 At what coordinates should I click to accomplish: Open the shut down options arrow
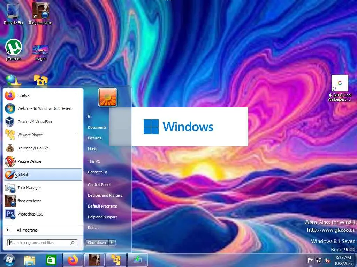pyautogui.click(x=112, y=243)
